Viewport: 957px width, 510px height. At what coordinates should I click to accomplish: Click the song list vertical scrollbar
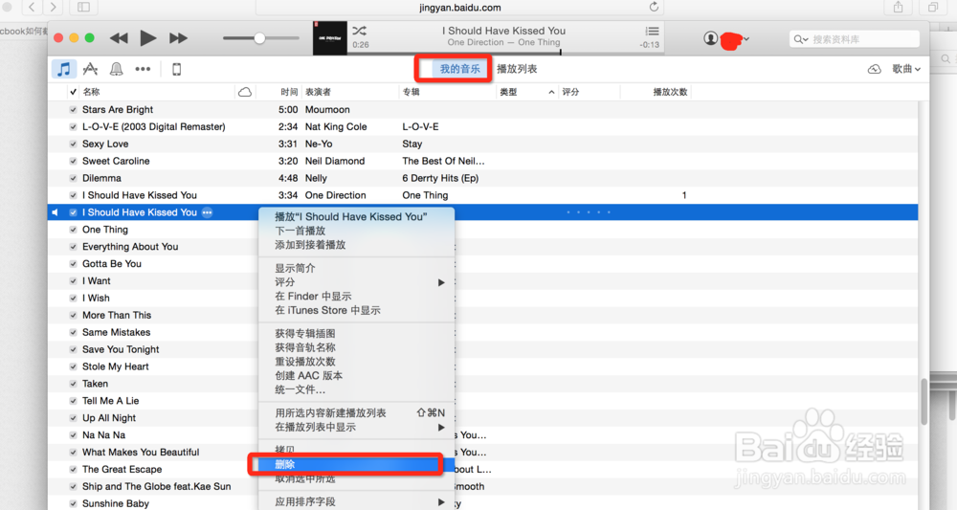point(924,402)
